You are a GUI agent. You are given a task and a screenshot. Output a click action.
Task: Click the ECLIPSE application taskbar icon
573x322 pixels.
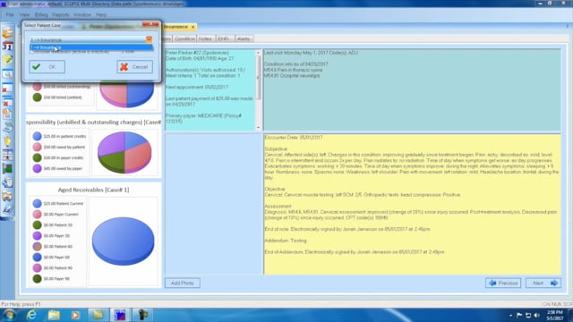120,315
